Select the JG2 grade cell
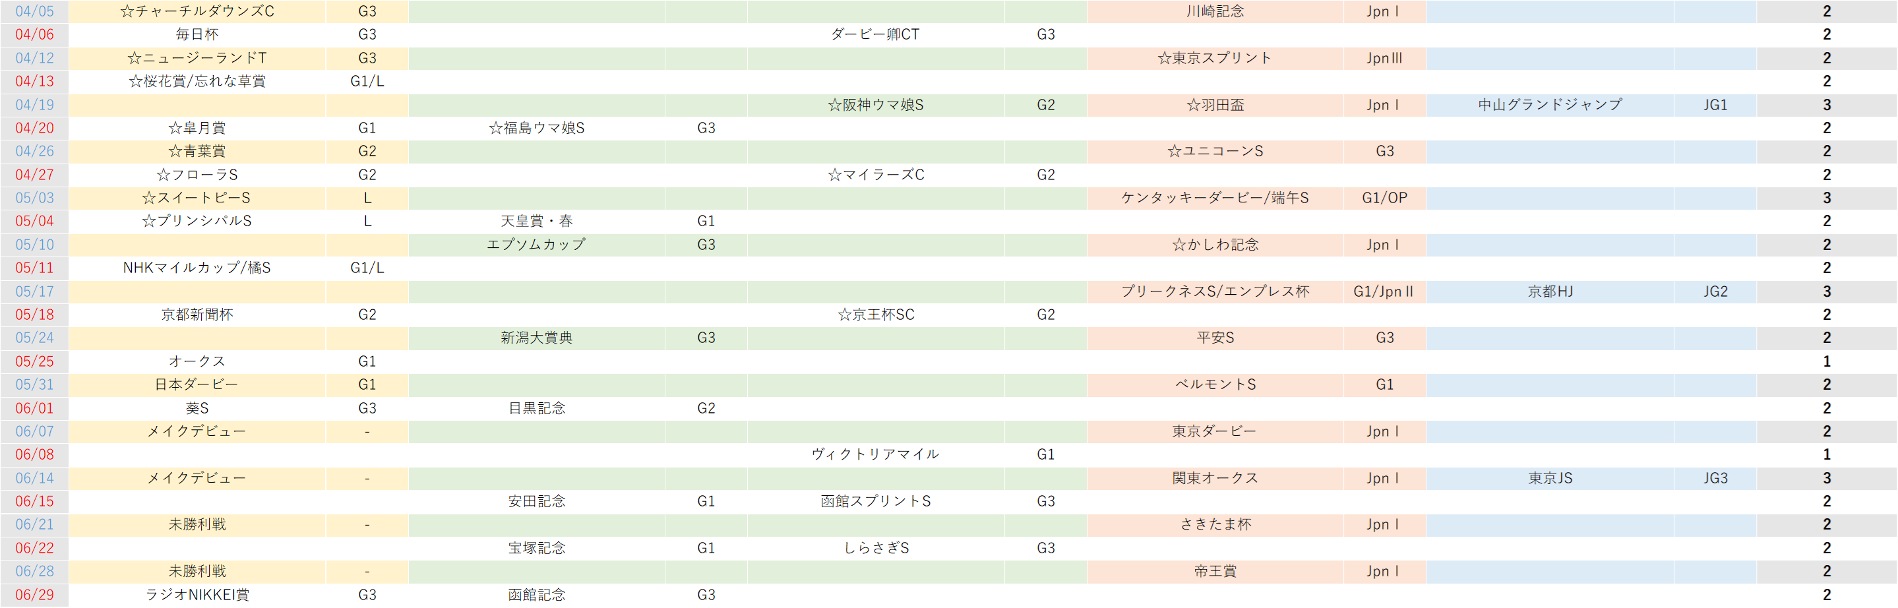 tap(1715, 291)
